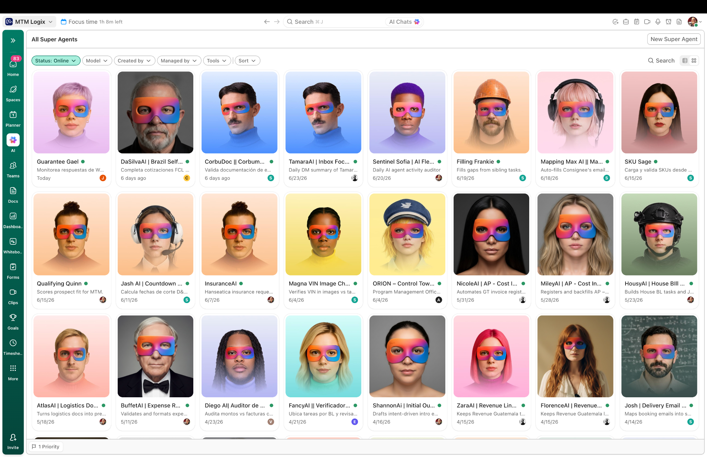Screen dimensions: 707x457
Task: Open the MTM Logix workspace menu
Action: [x=29, y=22]
